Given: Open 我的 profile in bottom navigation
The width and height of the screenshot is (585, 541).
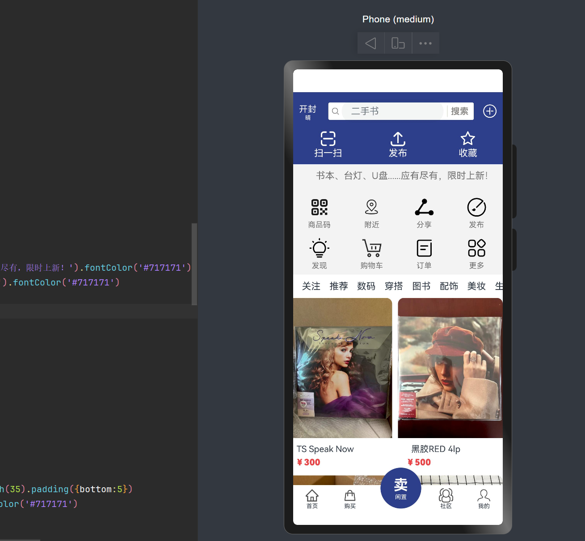Looking at the screenshot, I should coord(484,499).
